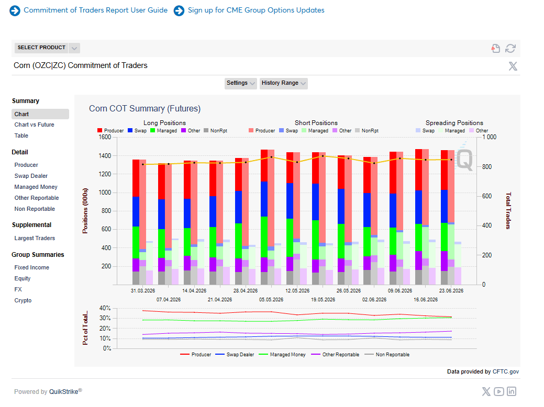
Task: Open the CFTC.gov data link
Action: tap(505, 371)
